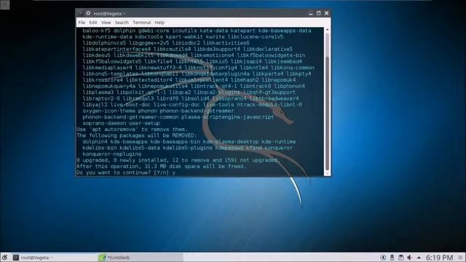Image resolution: width=466 pixels, height=262 pixels.
Task: Click the 'konqueror-nsplugins' package line
Action: point(112,154)
